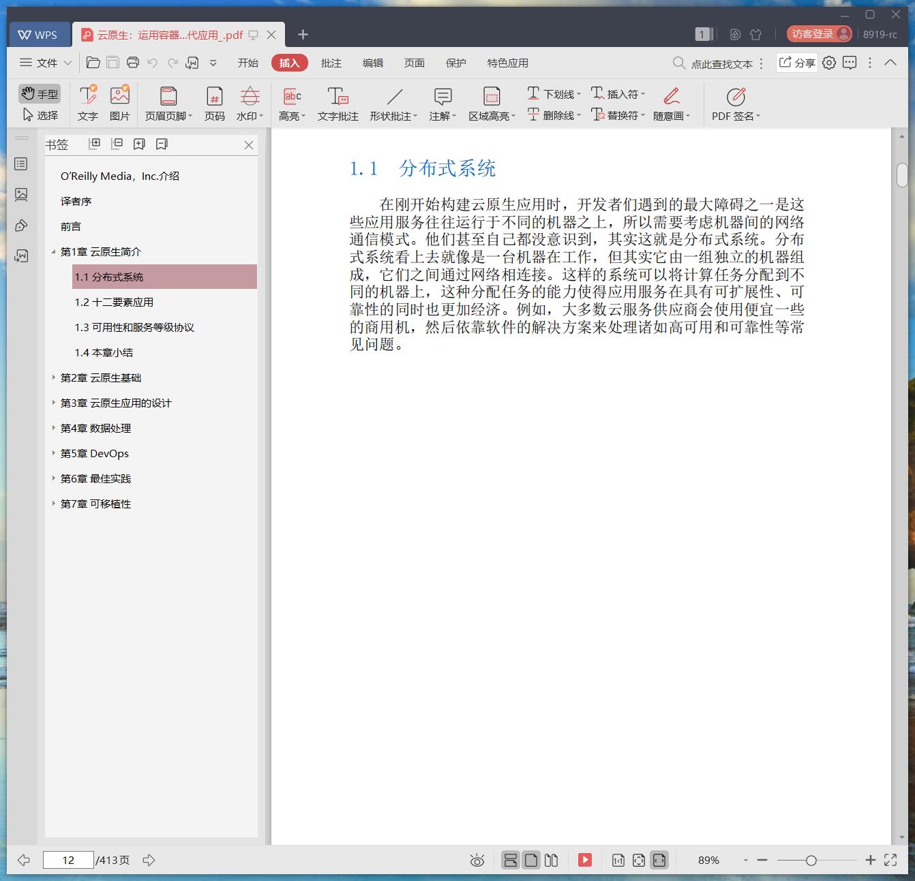Screen dimensions: 915x881
Task: Go to the next page arrow
Action: point(149,860)
